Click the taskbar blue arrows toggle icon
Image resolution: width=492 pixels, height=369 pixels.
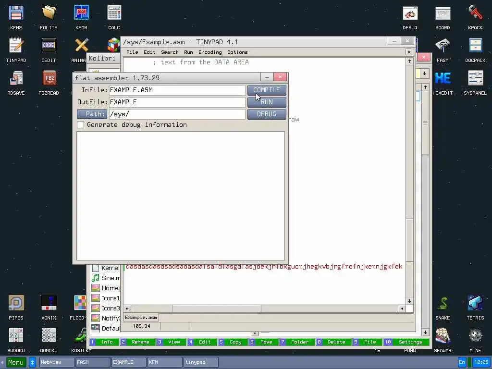(x=32, y=362)
